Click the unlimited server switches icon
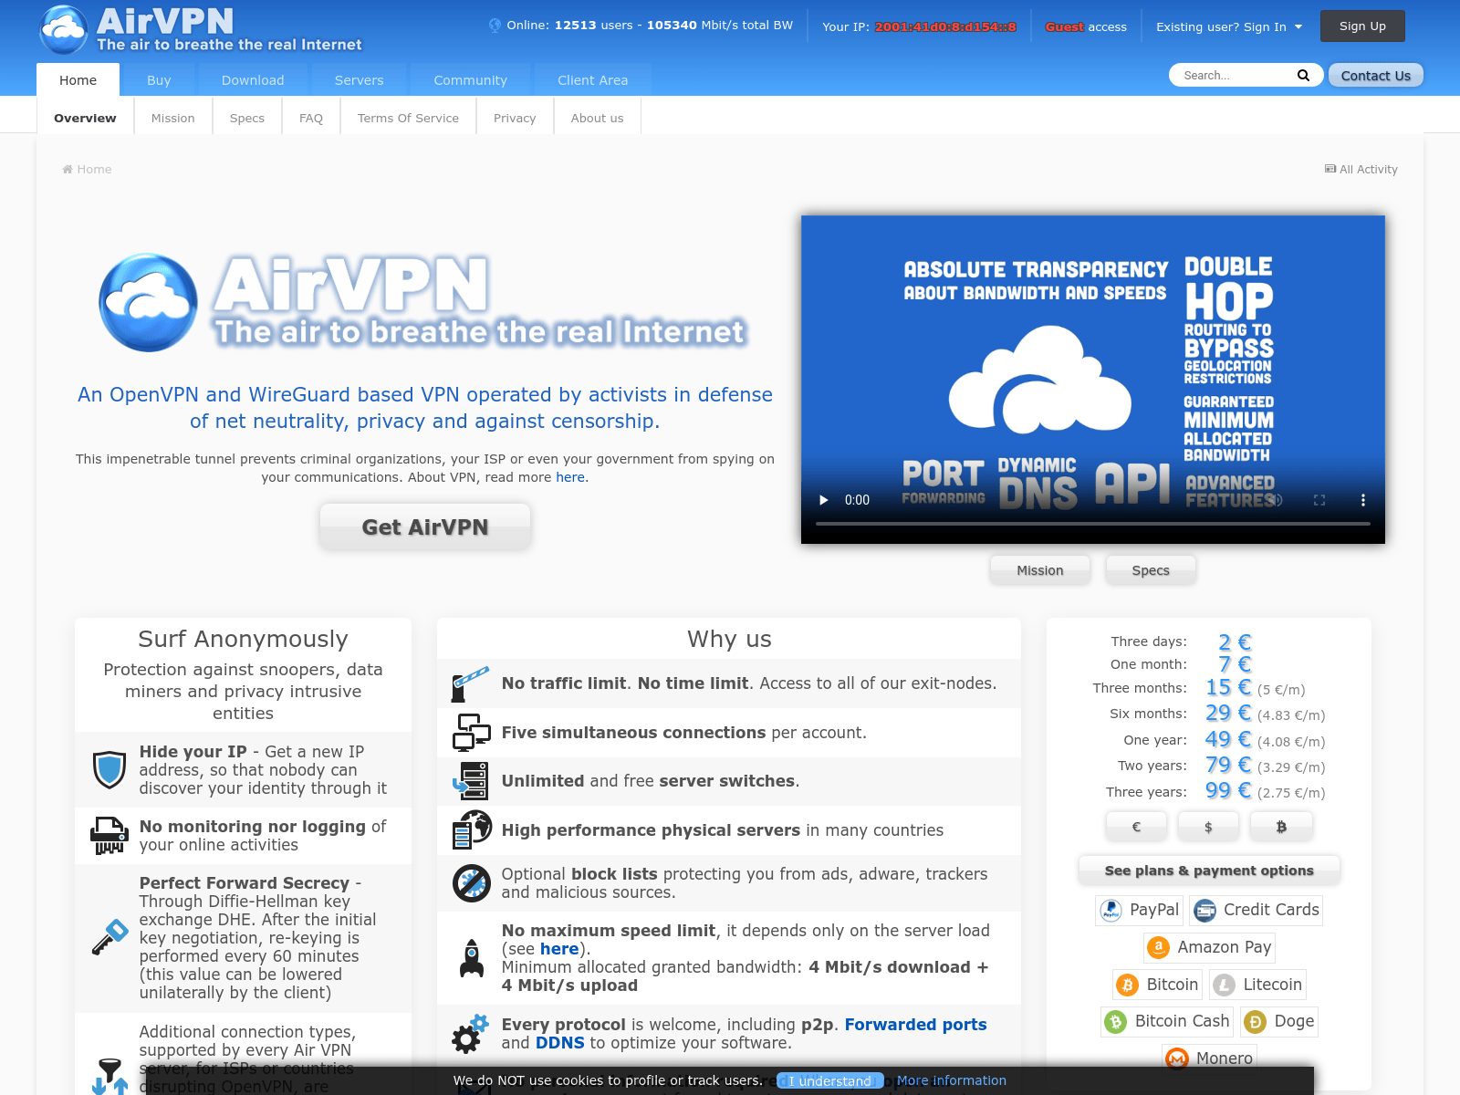 click(471, 781)
